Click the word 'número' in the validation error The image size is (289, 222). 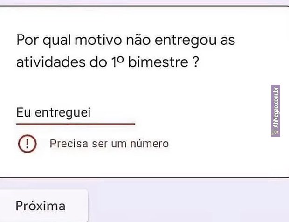tap(150, 144)
